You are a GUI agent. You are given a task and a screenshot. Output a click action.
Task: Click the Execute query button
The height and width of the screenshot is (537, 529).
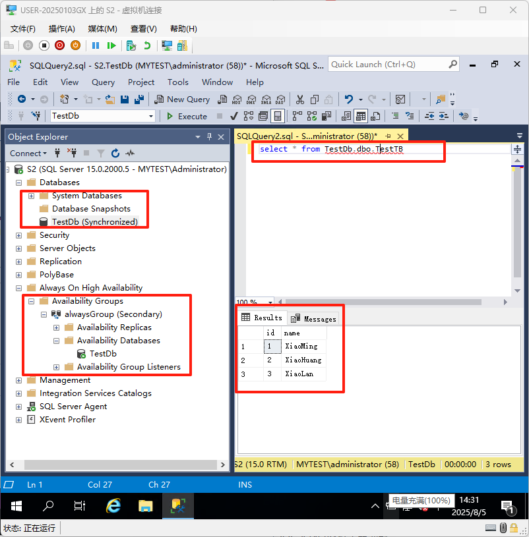click(187, 117)
